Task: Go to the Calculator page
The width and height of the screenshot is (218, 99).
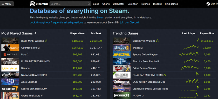Action: (x=118, y=4)
